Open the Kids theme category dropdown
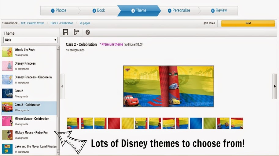This screenshot has height=156, width=279. [x=30, y=40]
